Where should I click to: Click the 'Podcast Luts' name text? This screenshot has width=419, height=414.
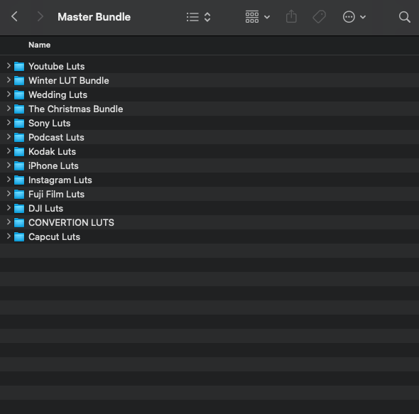[56, 137]
